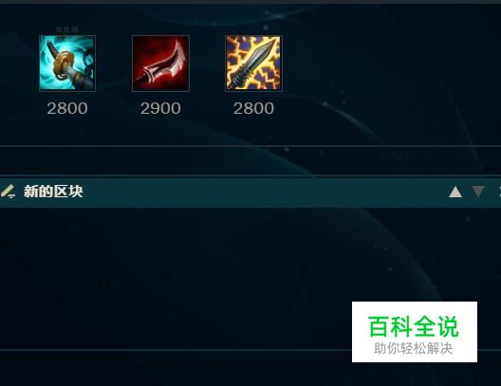The image size is (501, 386).
Task: Click the pencil rename icon beside 新的区块
Action: [x=8, y=192]
